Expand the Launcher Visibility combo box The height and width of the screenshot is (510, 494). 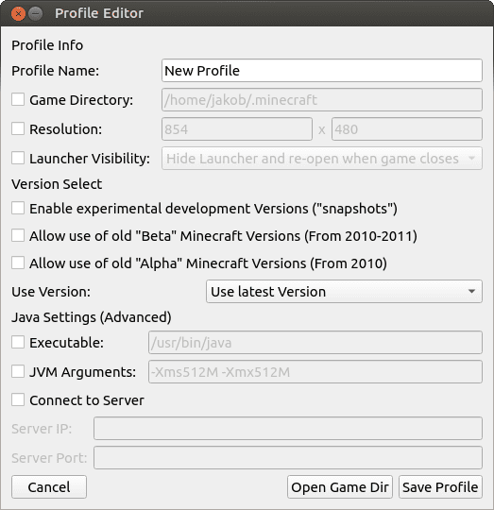coord(322,159)
